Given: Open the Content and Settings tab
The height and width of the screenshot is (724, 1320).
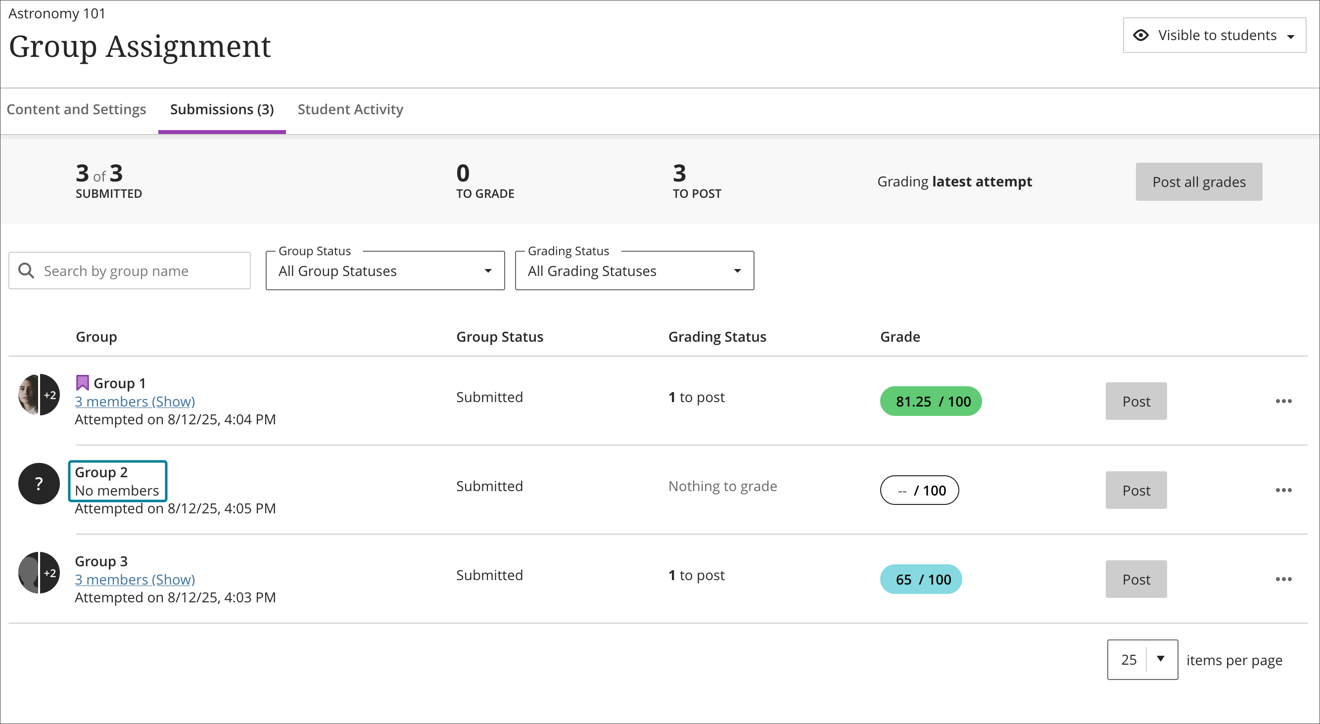Looking at the screenshot, I should [76, 109].
